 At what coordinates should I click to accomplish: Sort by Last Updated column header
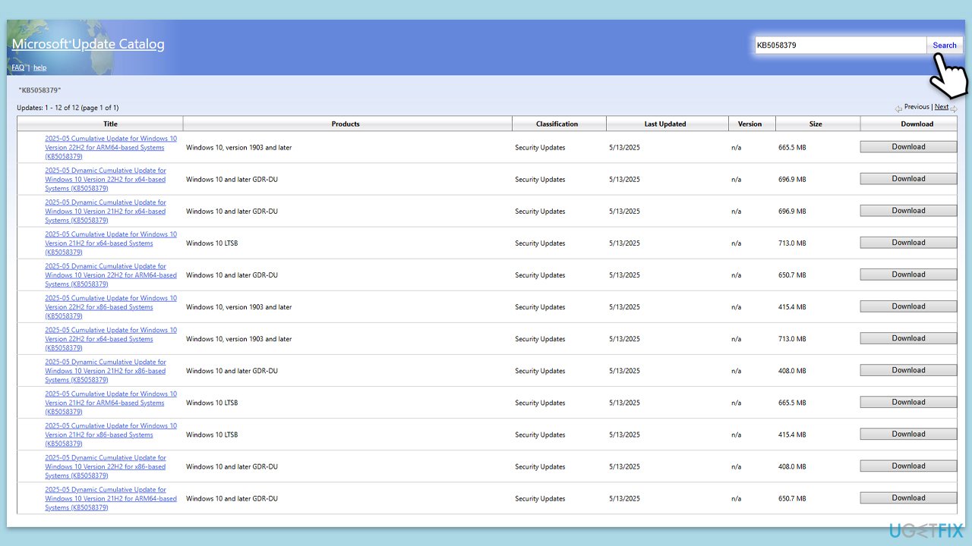(664, 124)
